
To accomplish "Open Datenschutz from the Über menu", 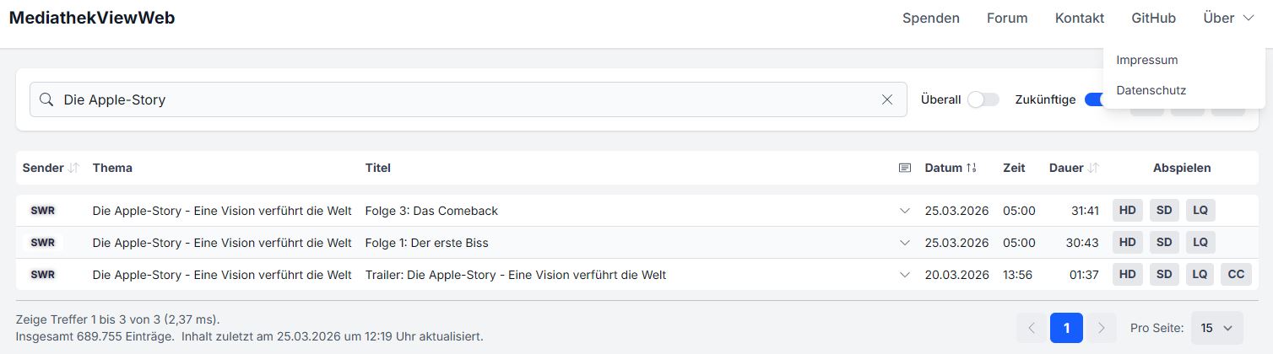I will pyautogui.click(x=1151, y=90).
